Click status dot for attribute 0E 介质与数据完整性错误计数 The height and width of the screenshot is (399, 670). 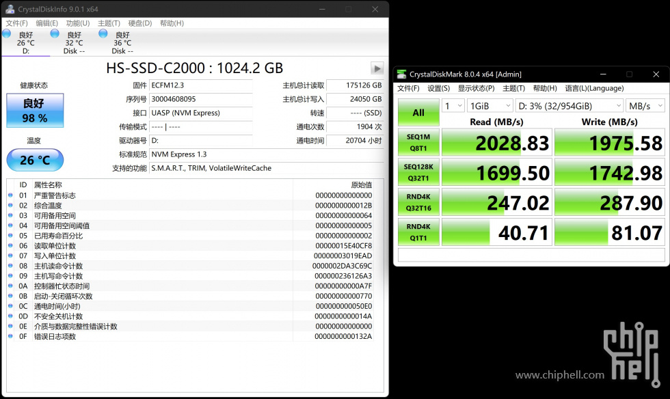(11, 327)
